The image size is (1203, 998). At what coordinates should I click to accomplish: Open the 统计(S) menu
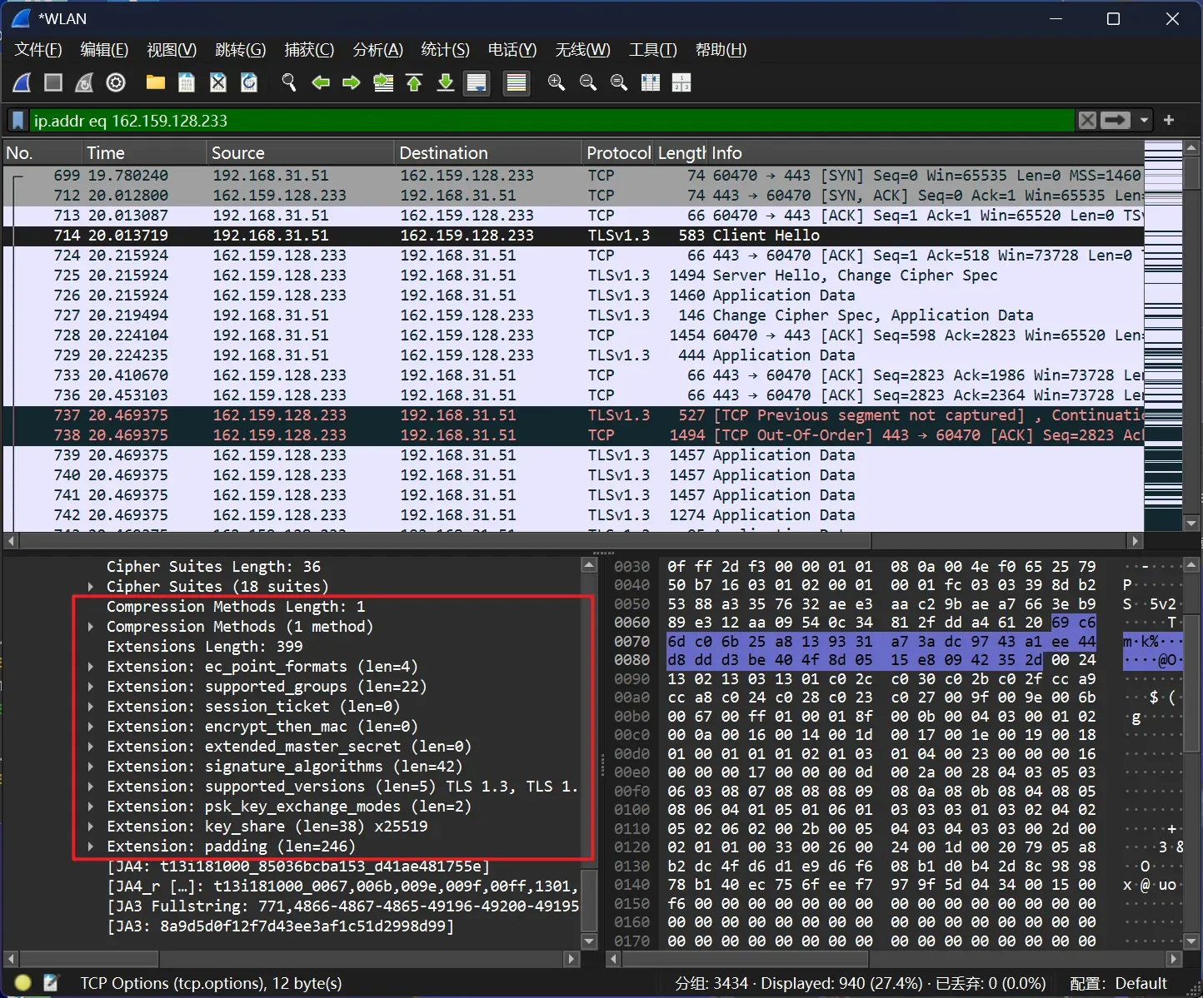click(x=445, y=50)
